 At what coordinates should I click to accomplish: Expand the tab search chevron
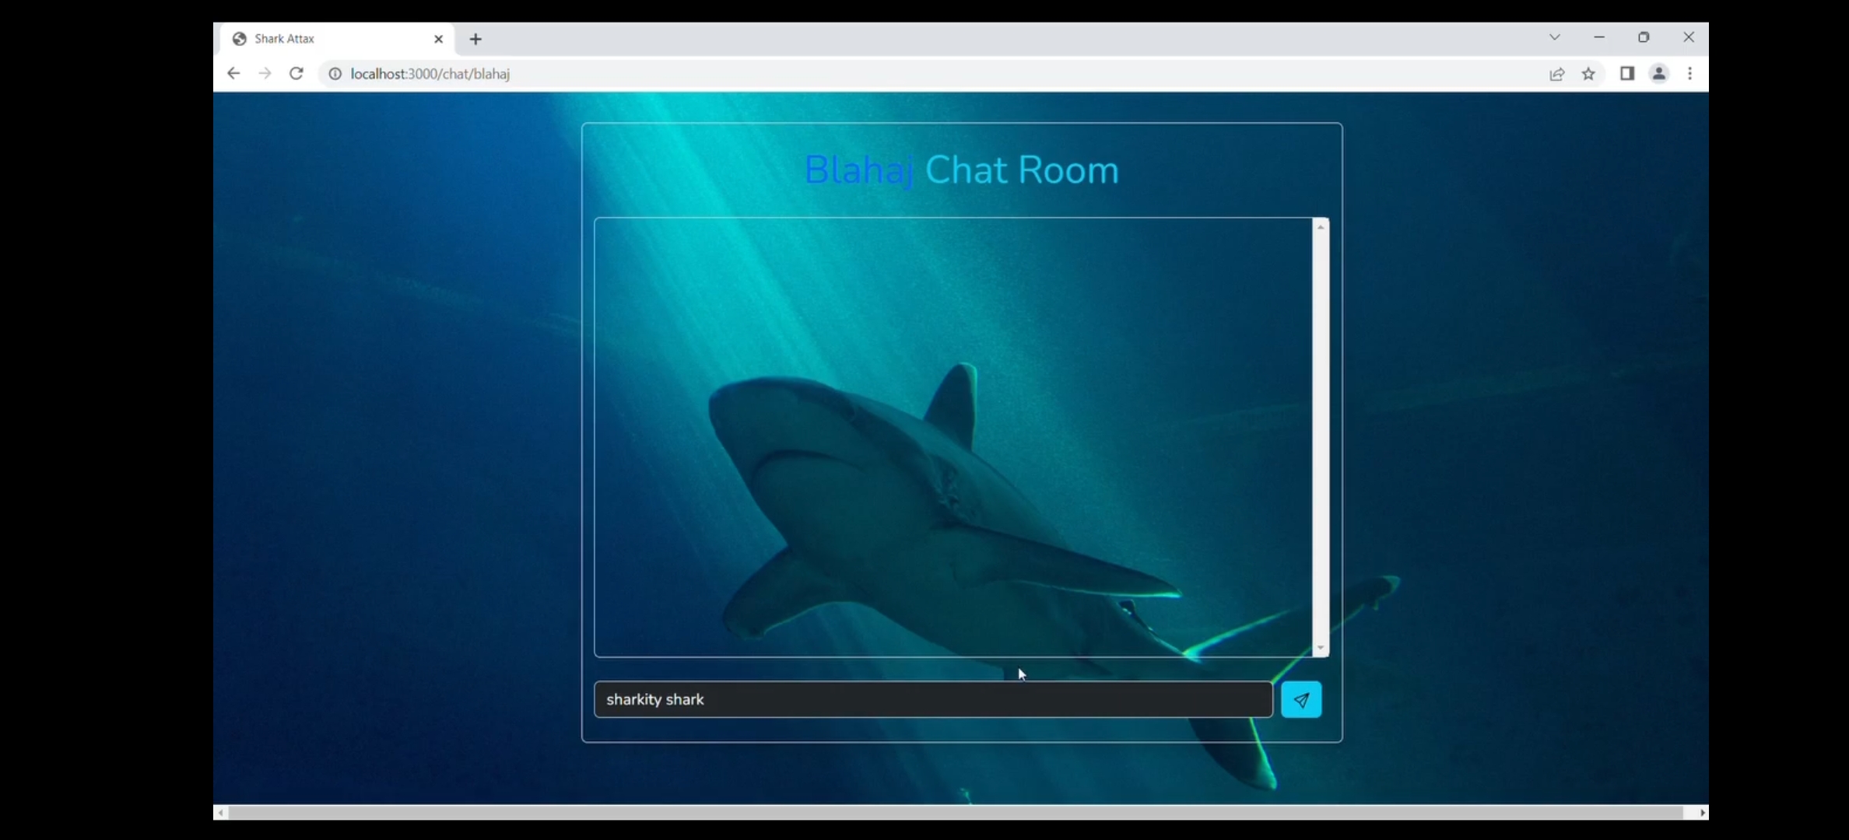click(1554, 37)
